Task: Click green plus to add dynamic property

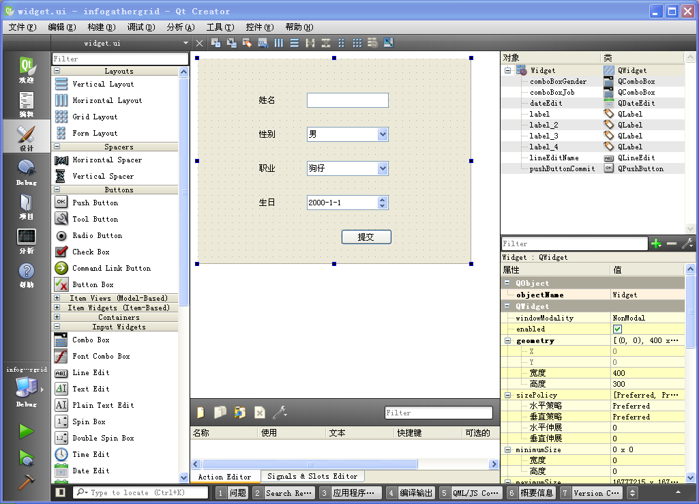Action: coord(656,243)
